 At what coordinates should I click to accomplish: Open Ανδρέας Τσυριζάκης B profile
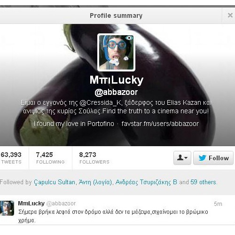tap(146, 182)
